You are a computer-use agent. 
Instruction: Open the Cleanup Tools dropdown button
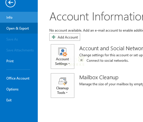click(63, 86)
